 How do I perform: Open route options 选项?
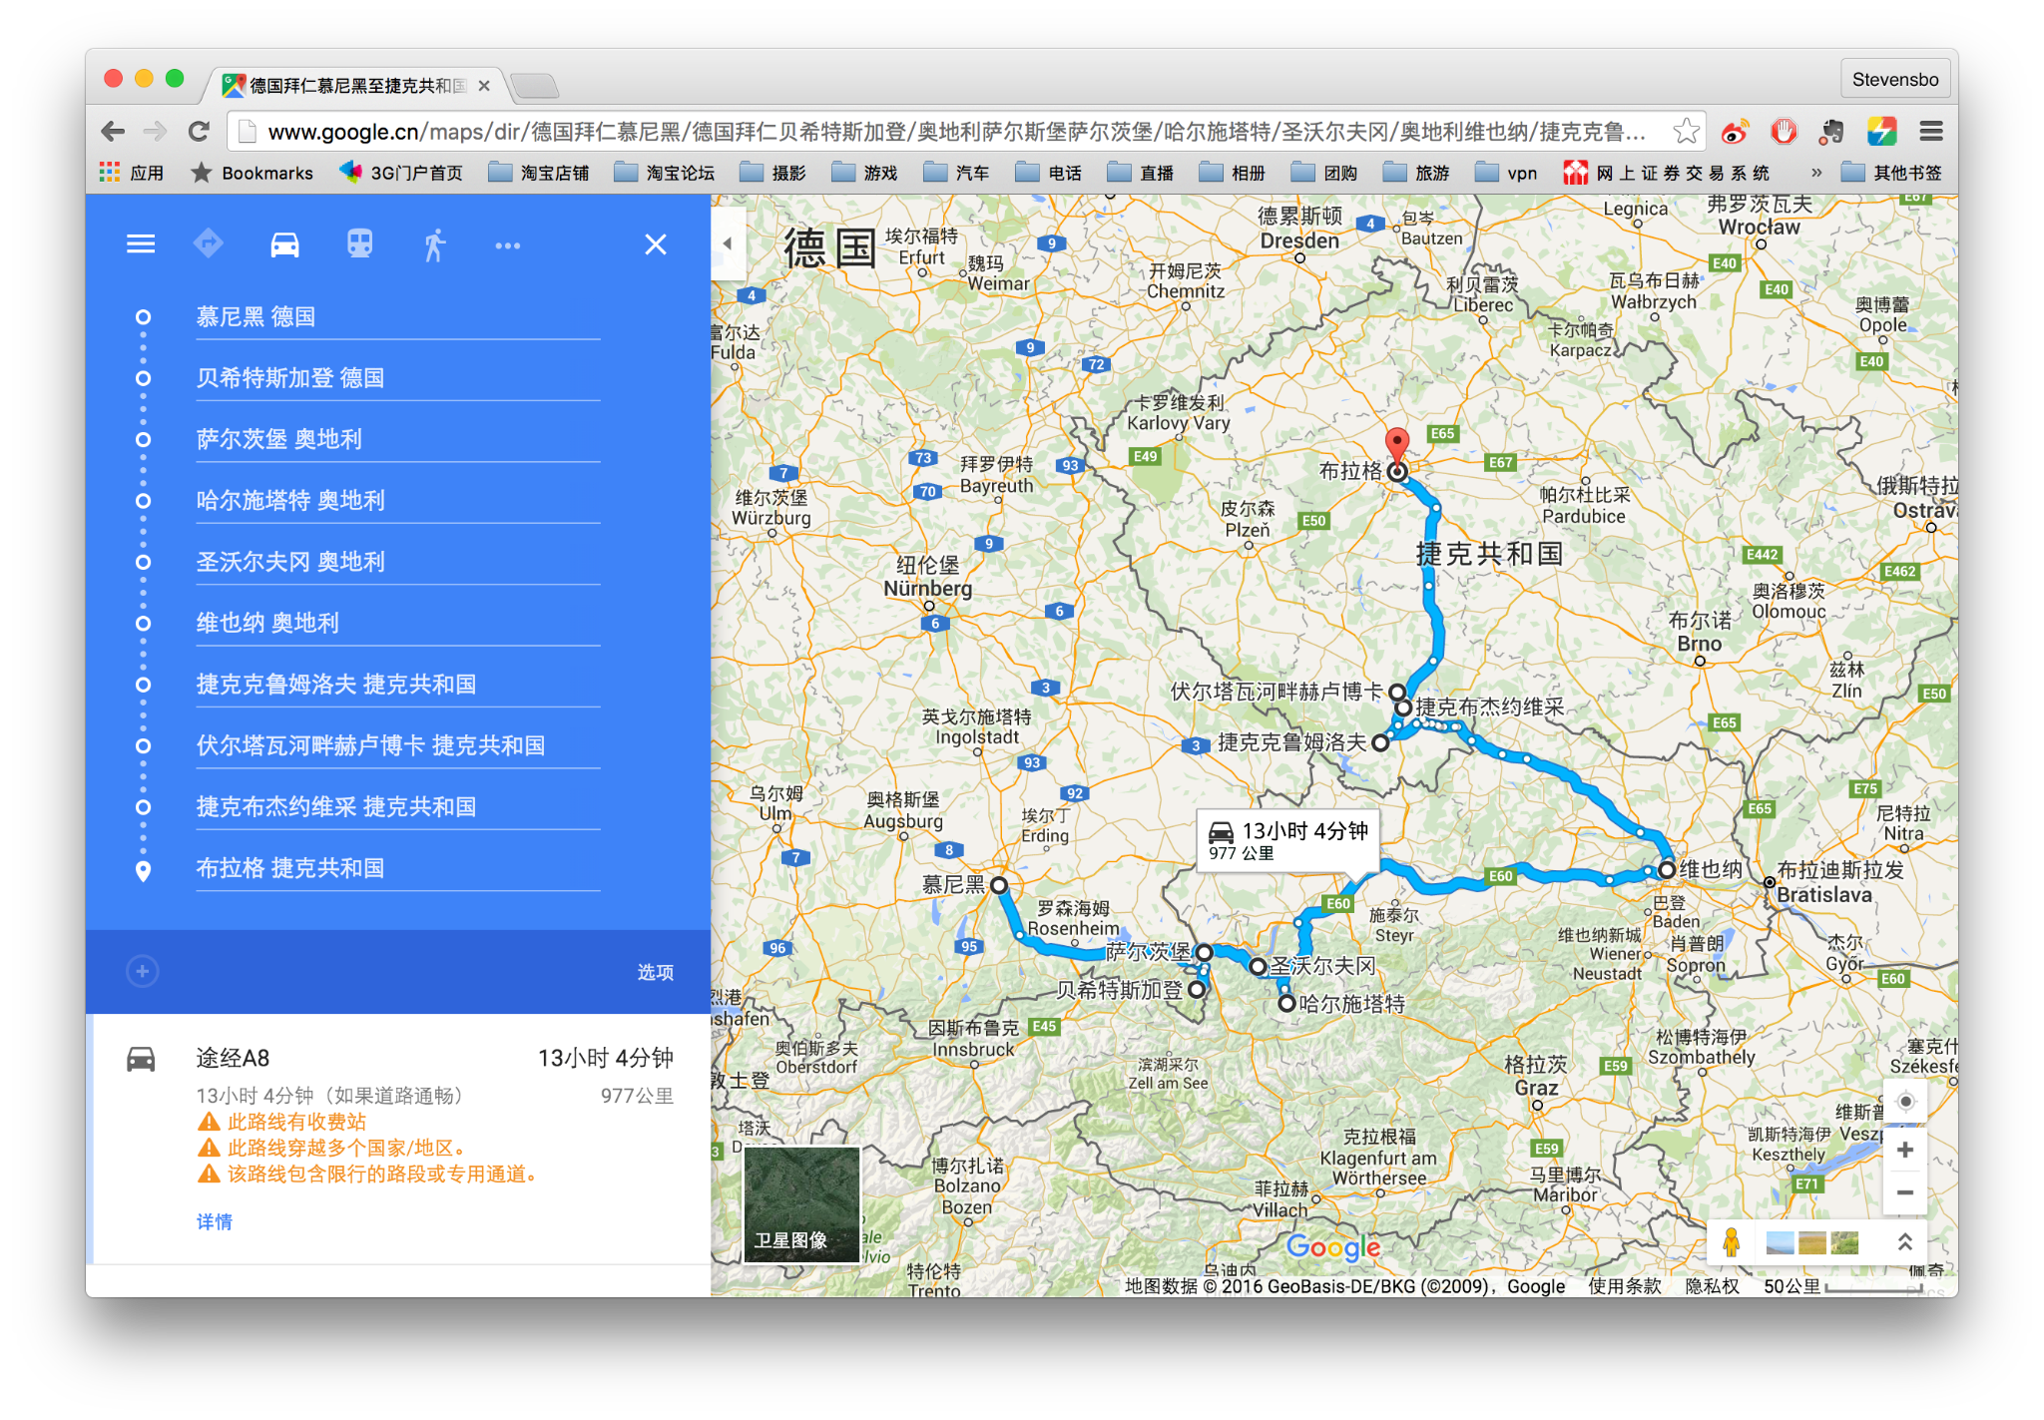655,972
